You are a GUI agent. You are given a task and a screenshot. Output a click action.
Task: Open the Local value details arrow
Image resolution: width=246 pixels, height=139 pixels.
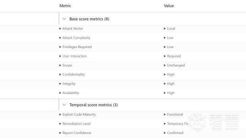[x=165, y=29]
